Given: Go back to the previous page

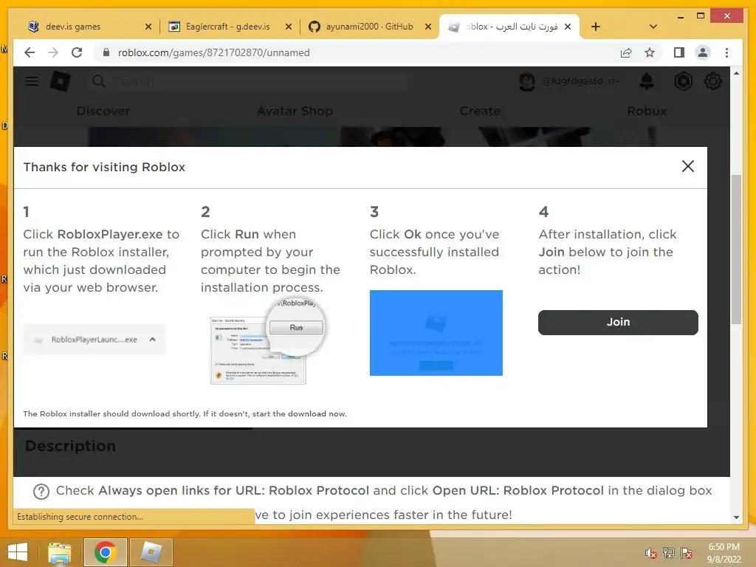Looking at the screenshot, I should [30, 52].
